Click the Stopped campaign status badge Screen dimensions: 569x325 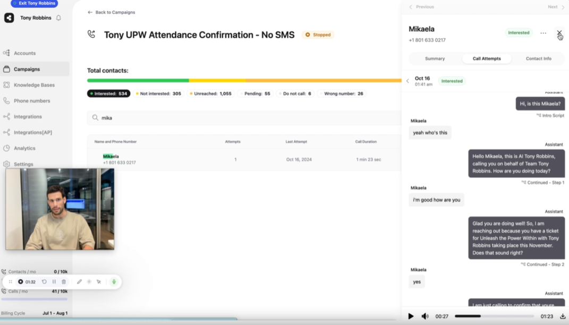(318, 35)
